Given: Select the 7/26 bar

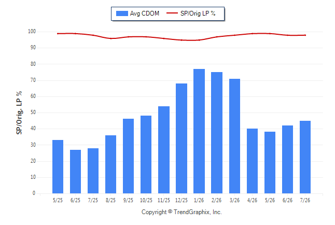Looking at the screenshot, I should 305,157.
